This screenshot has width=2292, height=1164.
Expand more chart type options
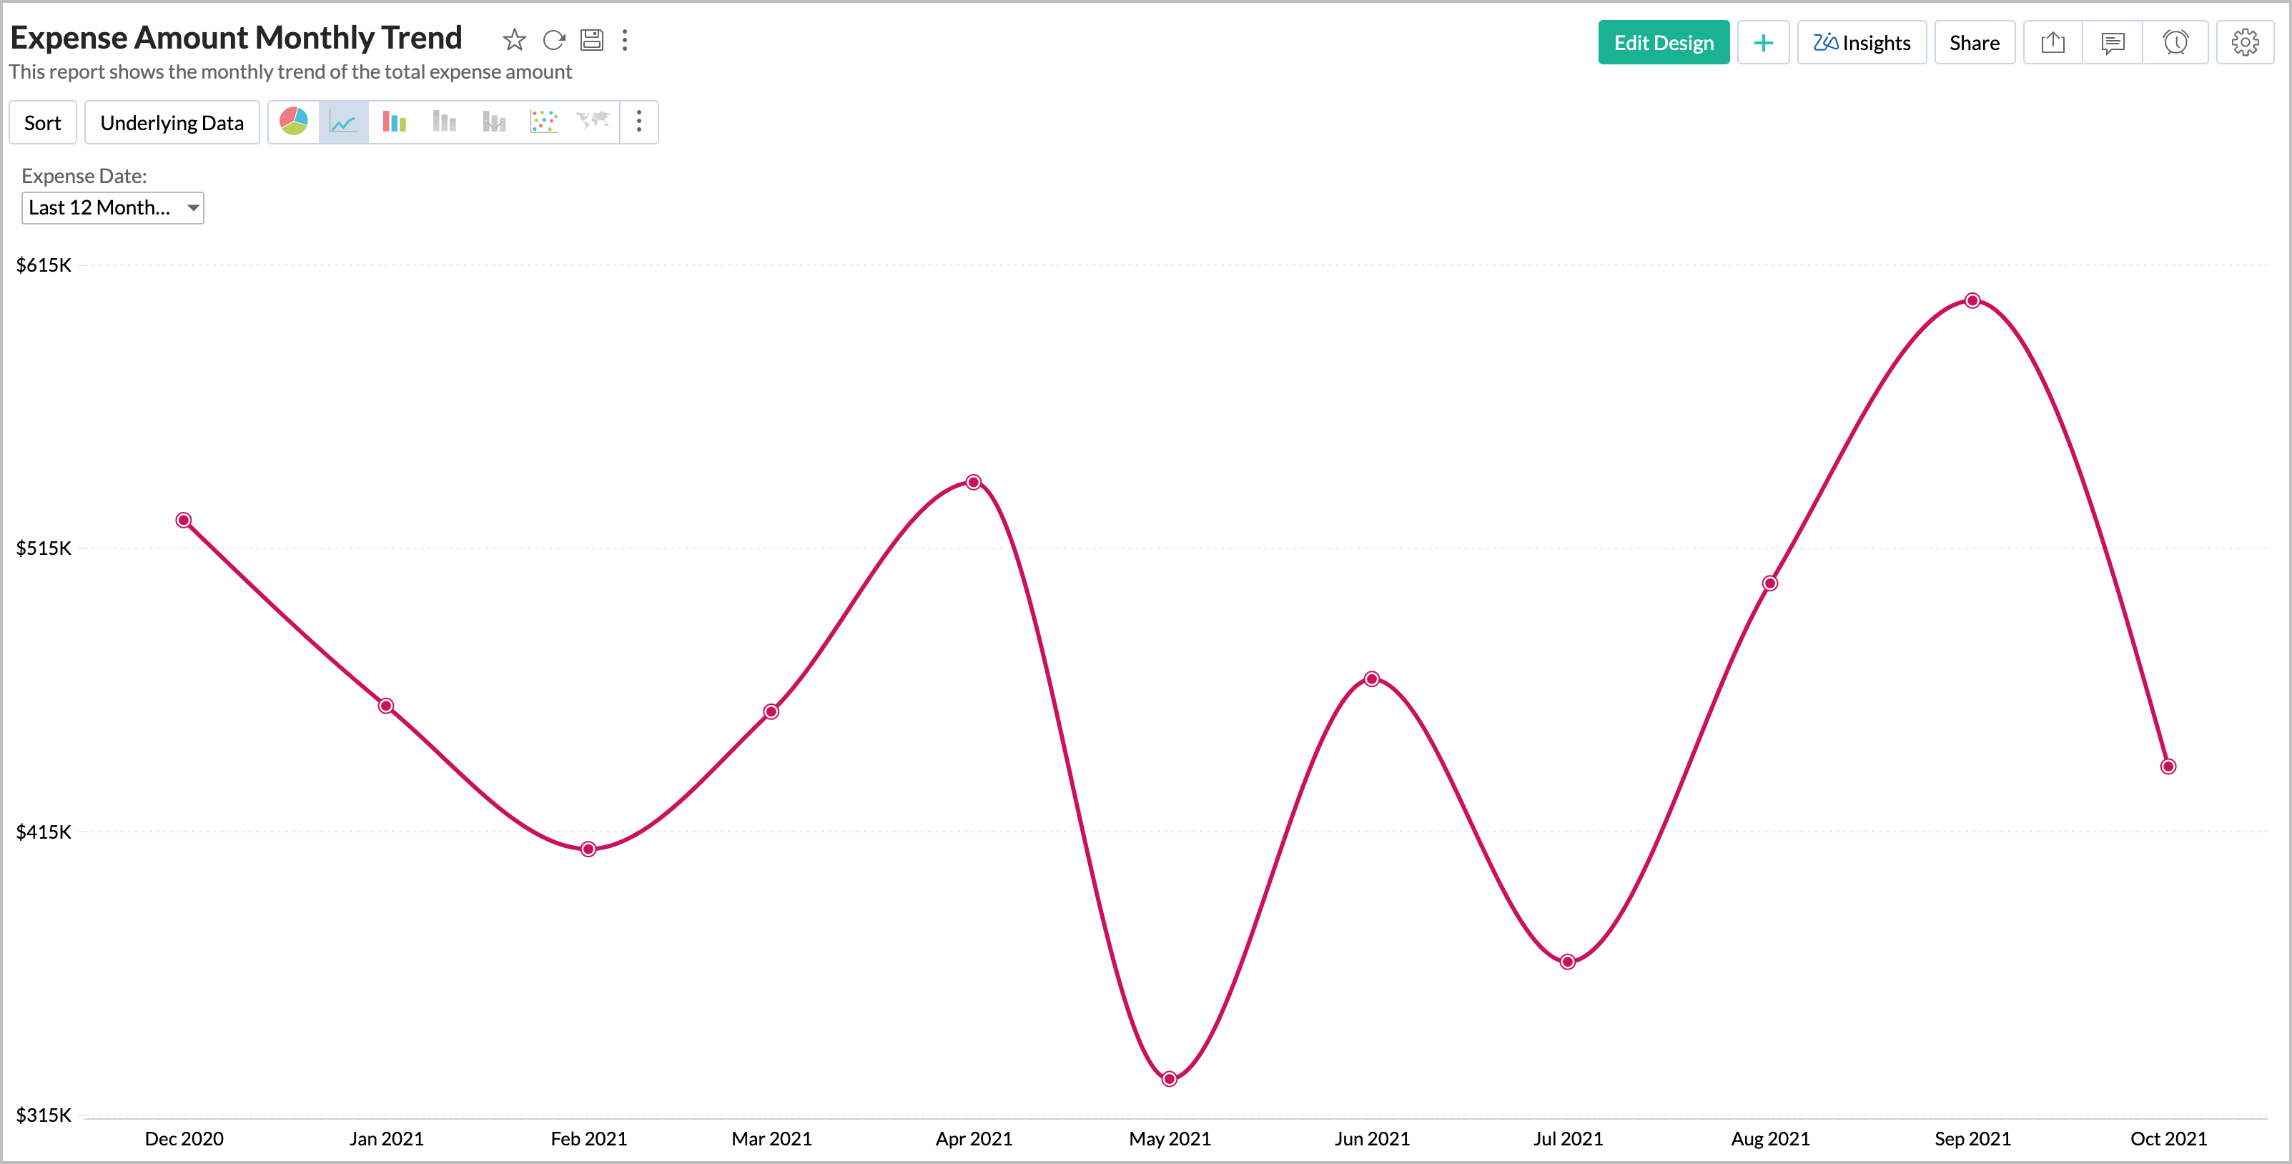639,122
